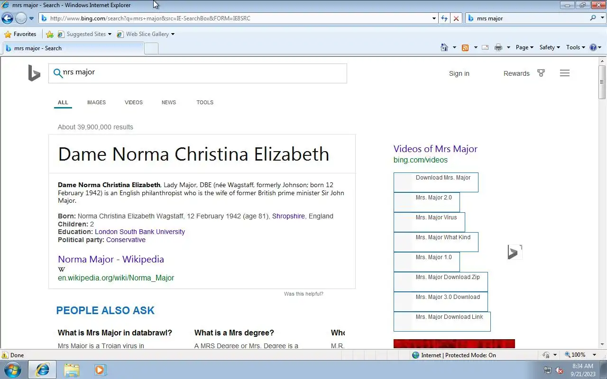Open the TOOLS option

pos(205,102)
